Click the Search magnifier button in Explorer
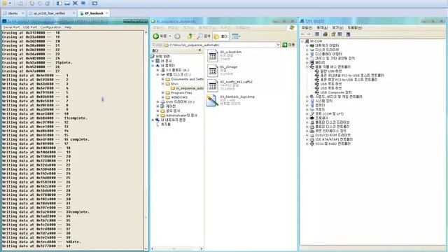Viewport: 448px width, 252px height. [x=204, y=36]
